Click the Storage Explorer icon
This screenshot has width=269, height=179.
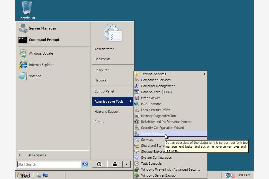tap(137, 152)
